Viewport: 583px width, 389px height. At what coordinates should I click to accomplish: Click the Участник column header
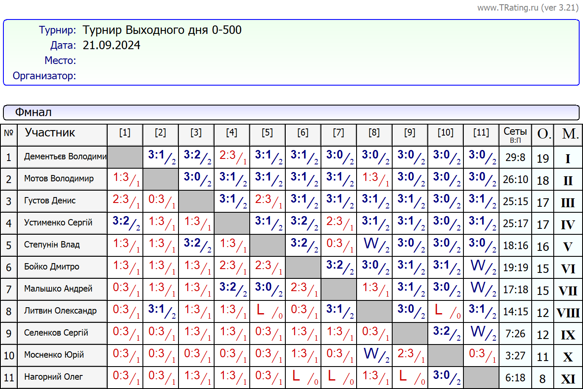pyautogui.click(x=50, y=133)
